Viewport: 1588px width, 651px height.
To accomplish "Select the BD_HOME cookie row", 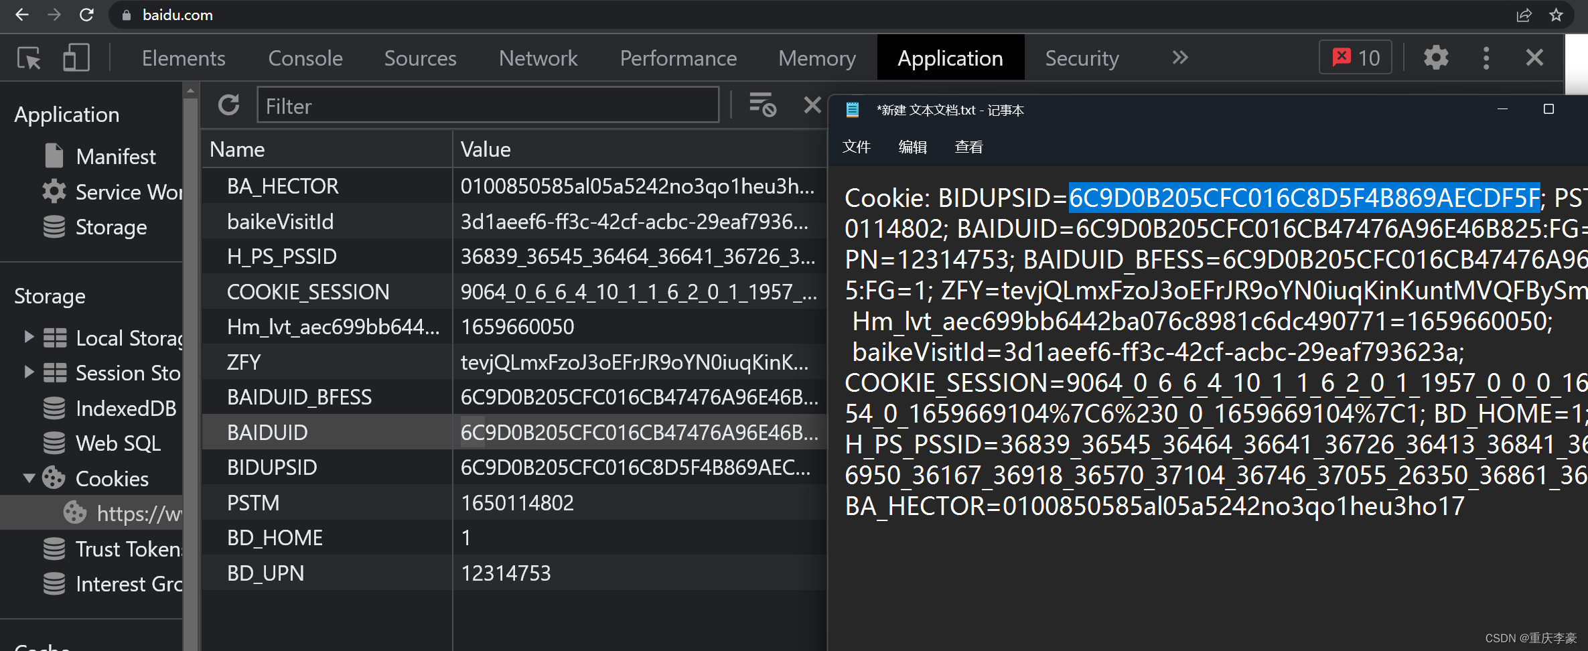I will coord(514,537).
